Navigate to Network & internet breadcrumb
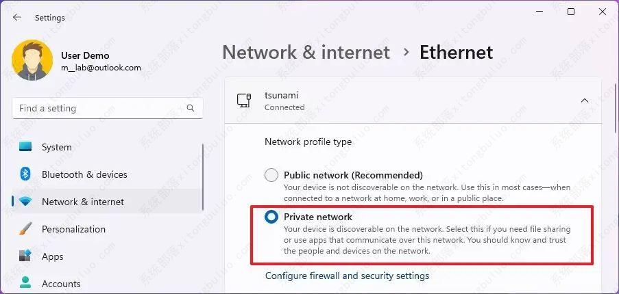The image size is (619, 294). 306,52
